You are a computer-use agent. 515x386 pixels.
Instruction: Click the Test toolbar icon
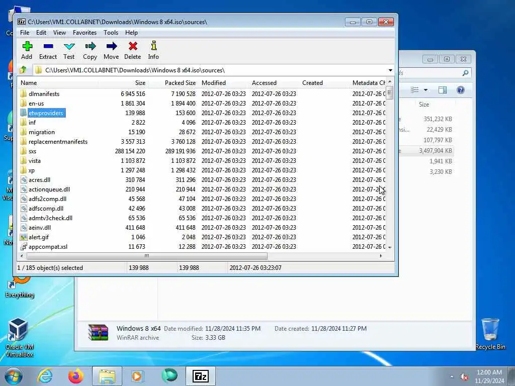pos(69,46)
